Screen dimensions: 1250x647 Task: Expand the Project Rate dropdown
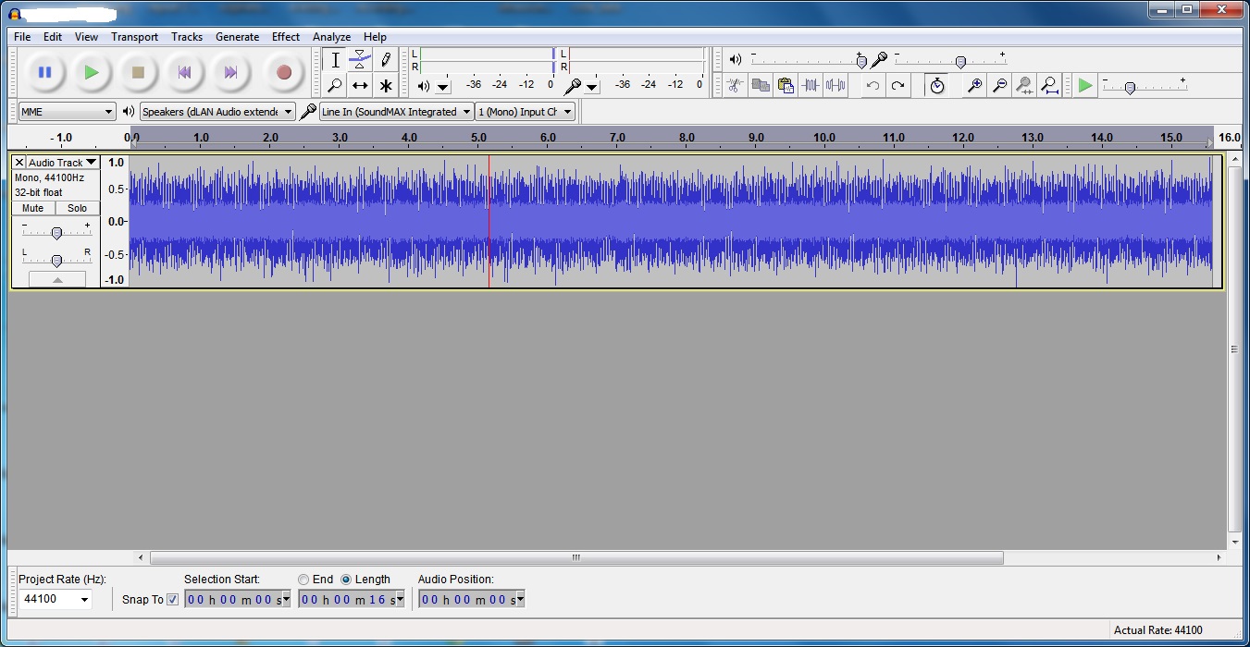pos(56,599)
